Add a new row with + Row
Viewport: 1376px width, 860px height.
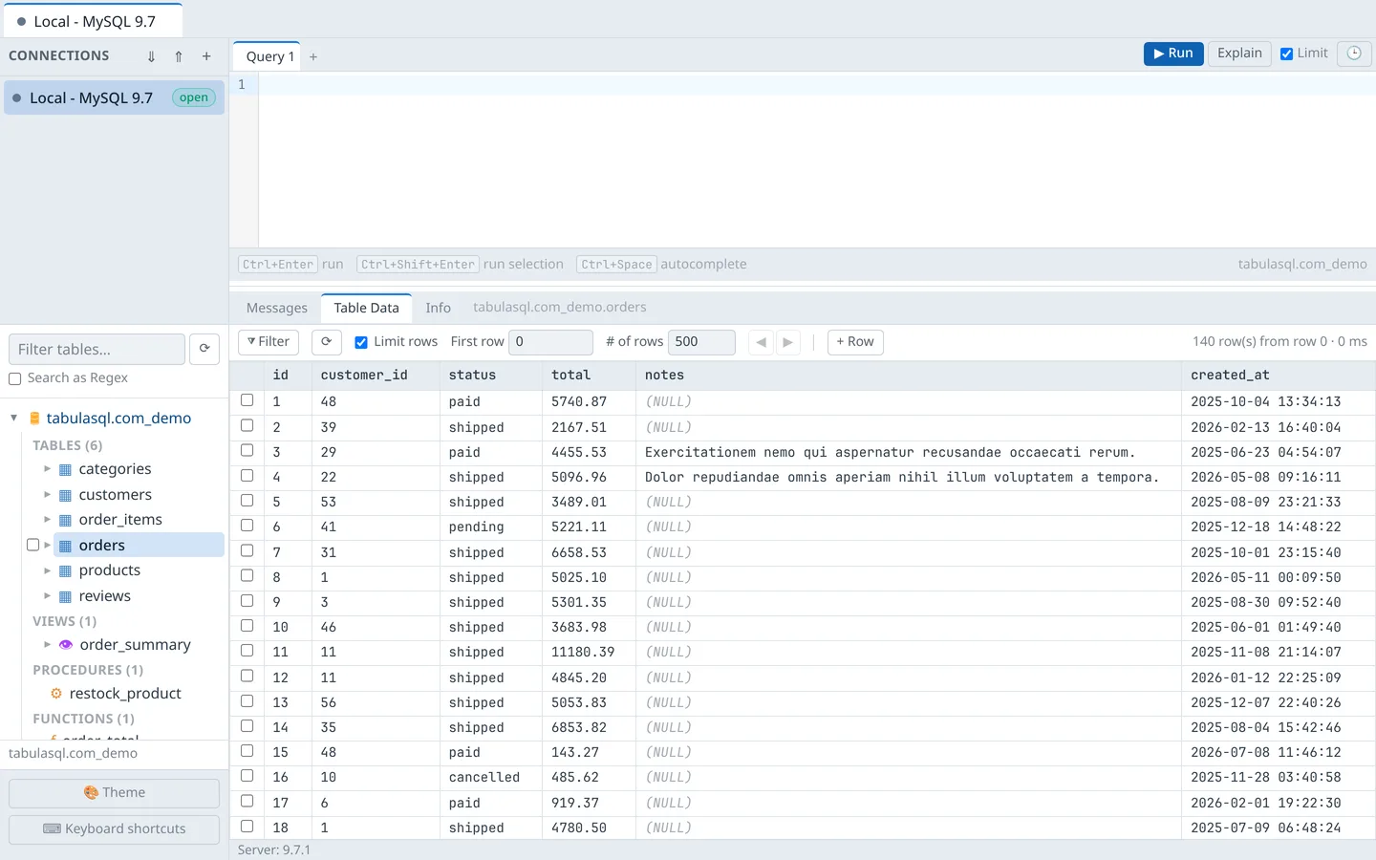coord(855,342)
